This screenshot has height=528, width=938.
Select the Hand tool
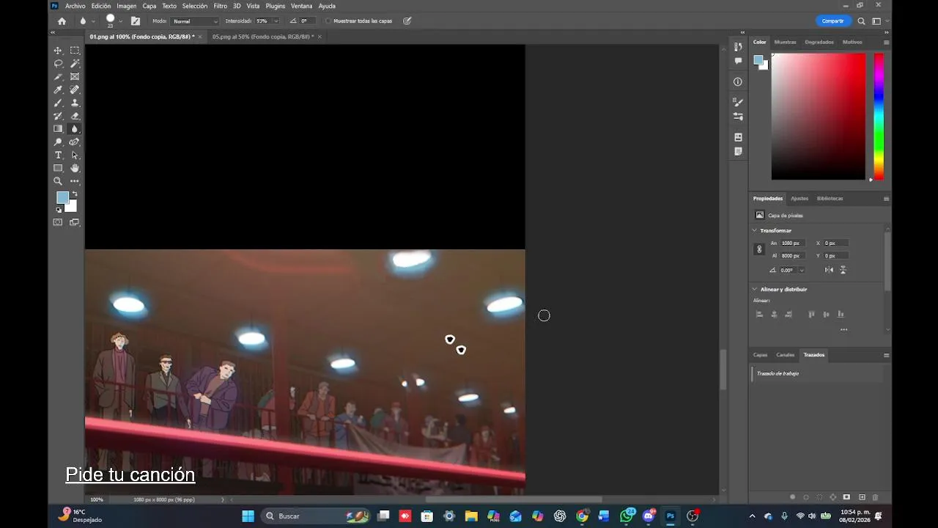coord(75,168)
